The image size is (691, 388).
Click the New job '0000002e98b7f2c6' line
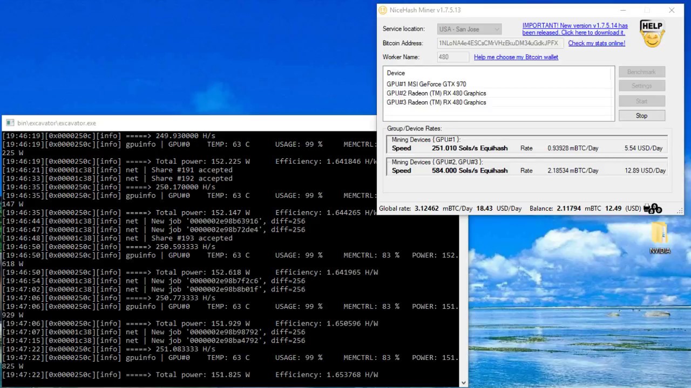point(154,281)
